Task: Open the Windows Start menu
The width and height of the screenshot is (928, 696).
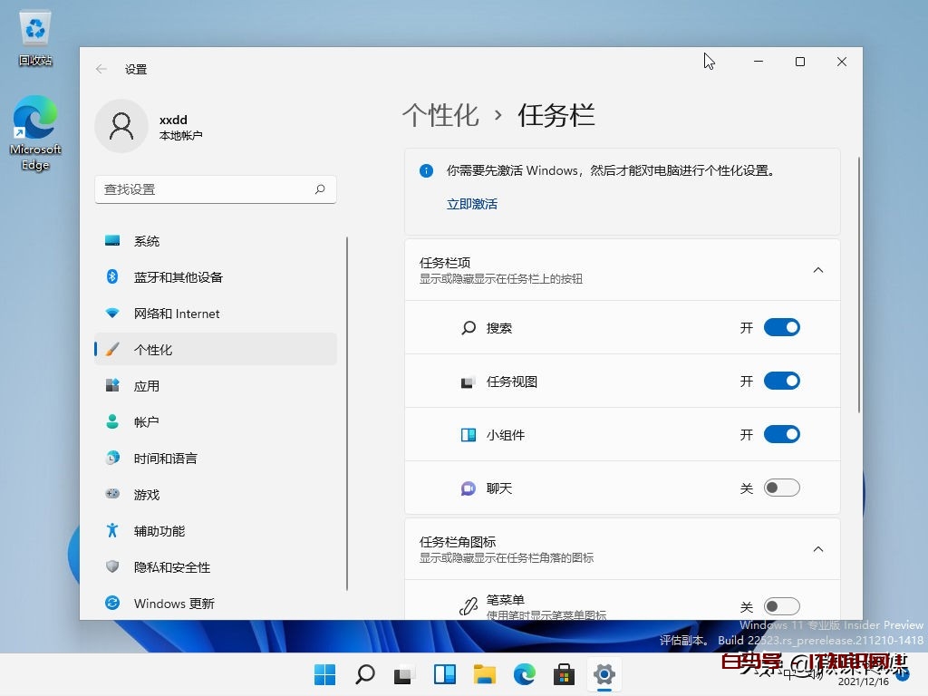Action: coord(324,674)
